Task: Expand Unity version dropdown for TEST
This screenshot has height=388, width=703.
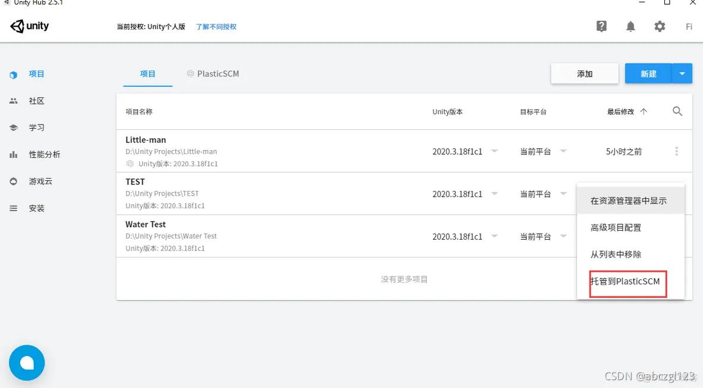Action: [x=494, y=193]
